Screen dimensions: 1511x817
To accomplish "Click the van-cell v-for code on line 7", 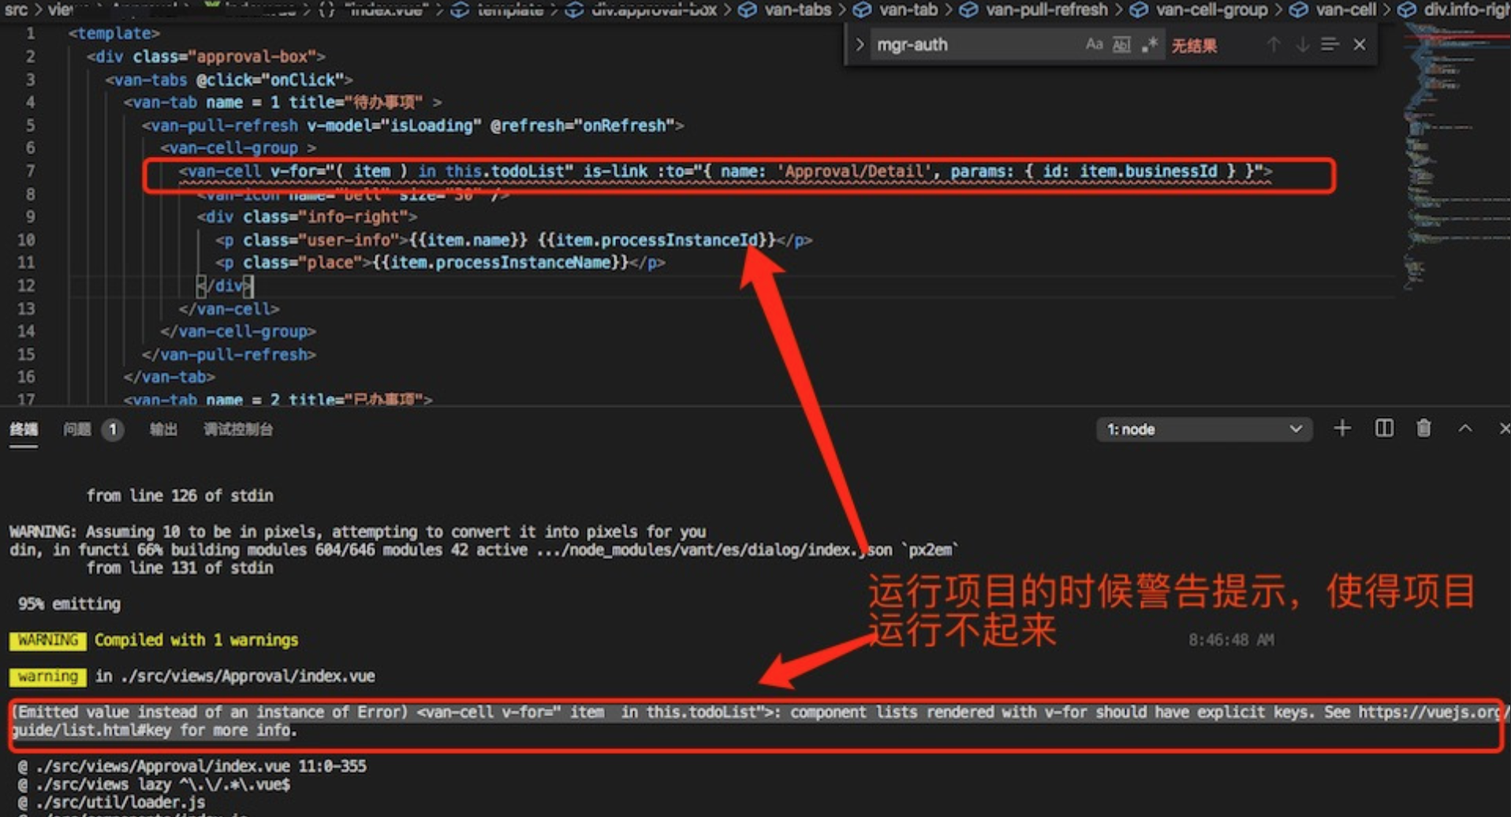I will tap(725, 171).
